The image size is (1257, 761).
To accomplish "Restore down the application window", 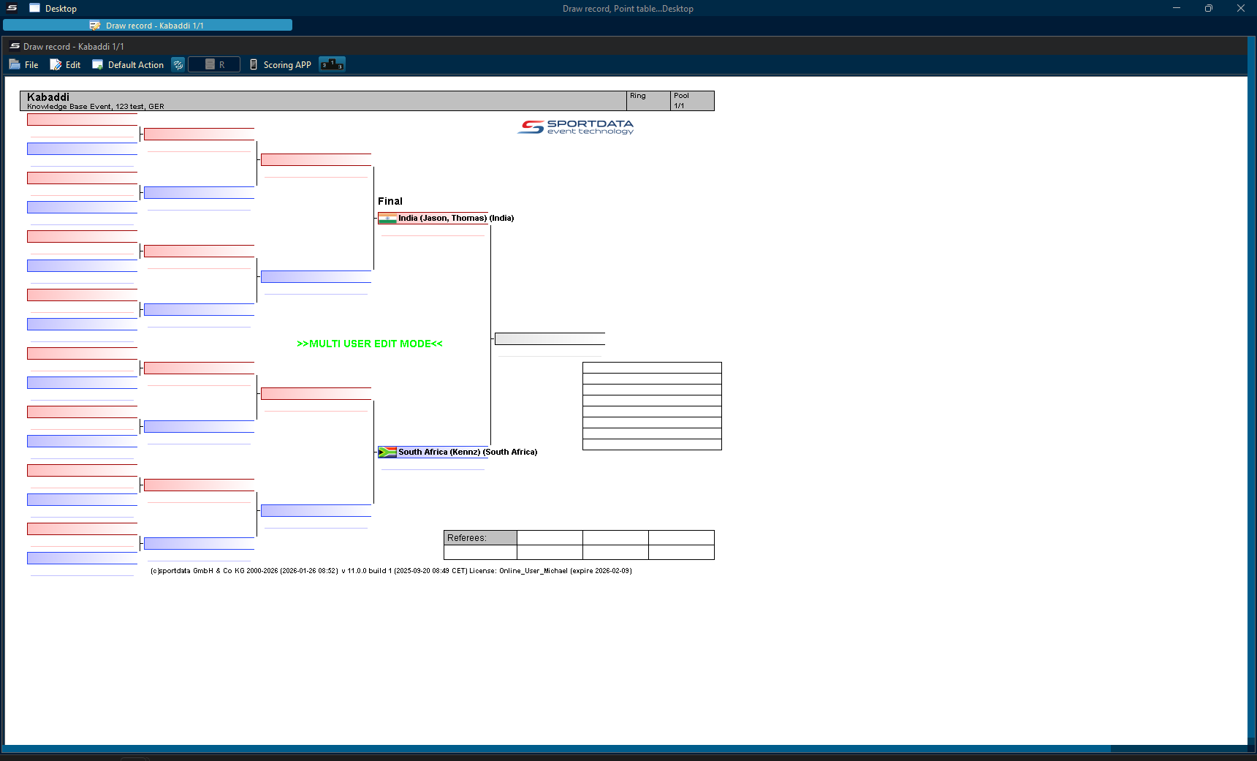I will pyautogui.click(x=1208, y=9).
